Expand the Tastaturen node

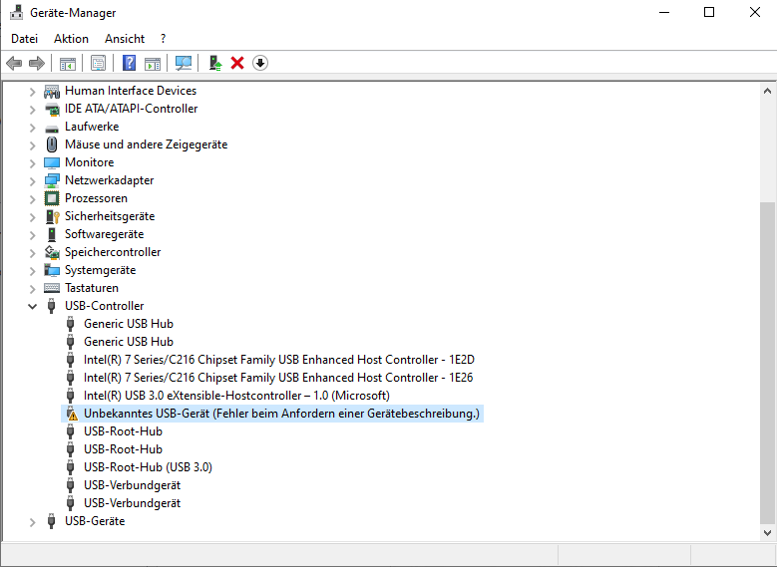32,289
